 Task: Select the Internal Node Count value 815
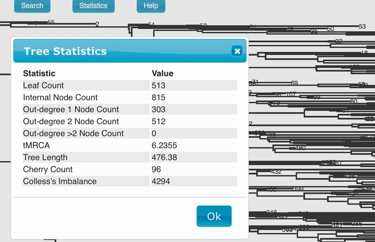[159, 97]
